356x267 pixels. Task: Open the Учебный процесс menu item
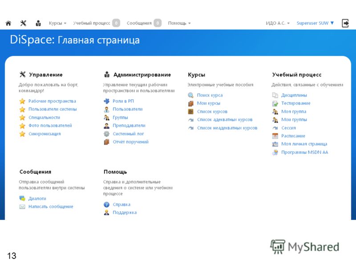click(x=92, y=23)
